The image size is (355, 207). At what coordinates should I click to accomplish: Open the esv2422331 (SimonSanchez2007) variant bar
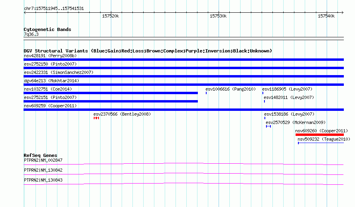coord(183,76)
